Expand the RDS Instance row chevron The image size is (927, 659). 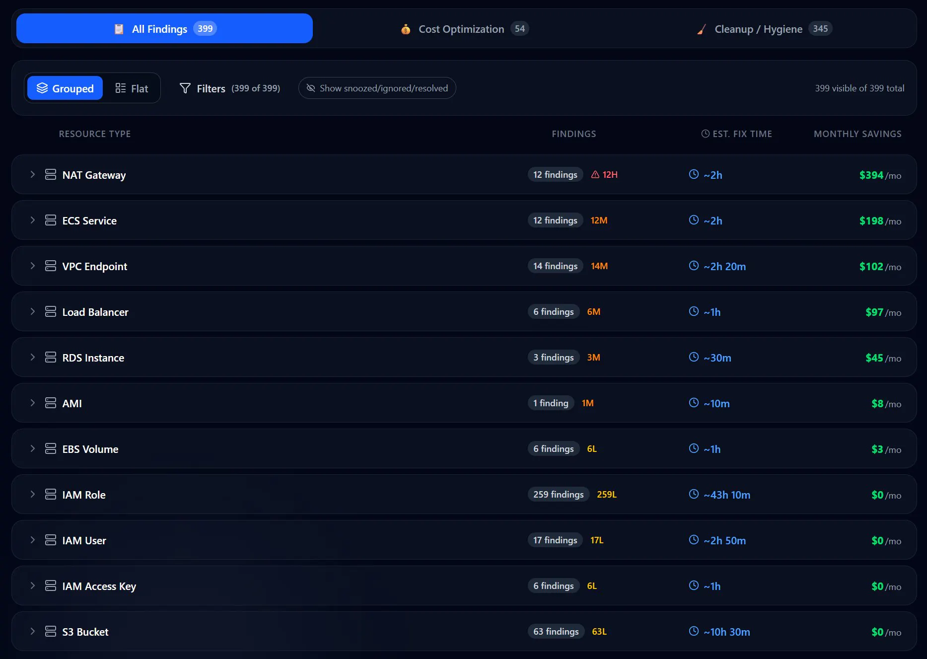coord(33,357)
